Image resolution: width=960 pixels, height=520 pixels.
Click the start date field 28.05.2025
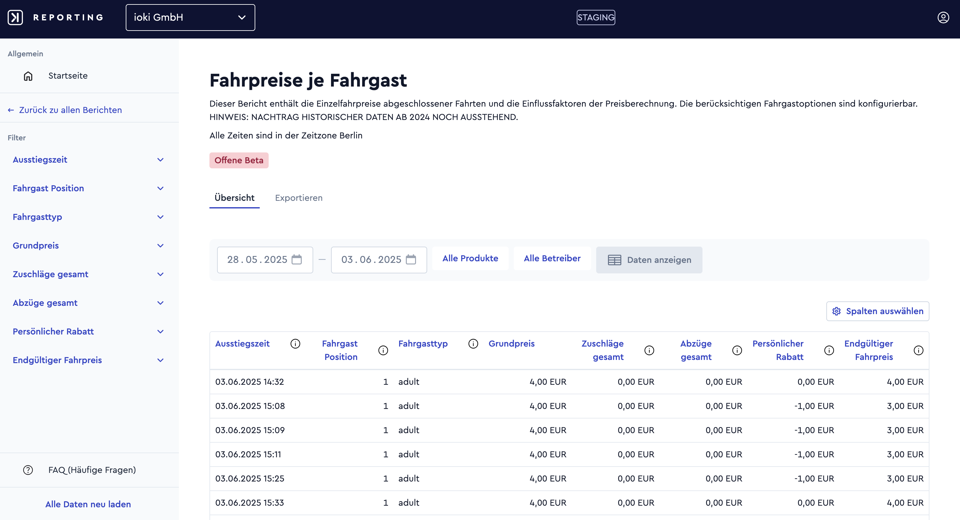pyautogui.click(x=265, y=260)
